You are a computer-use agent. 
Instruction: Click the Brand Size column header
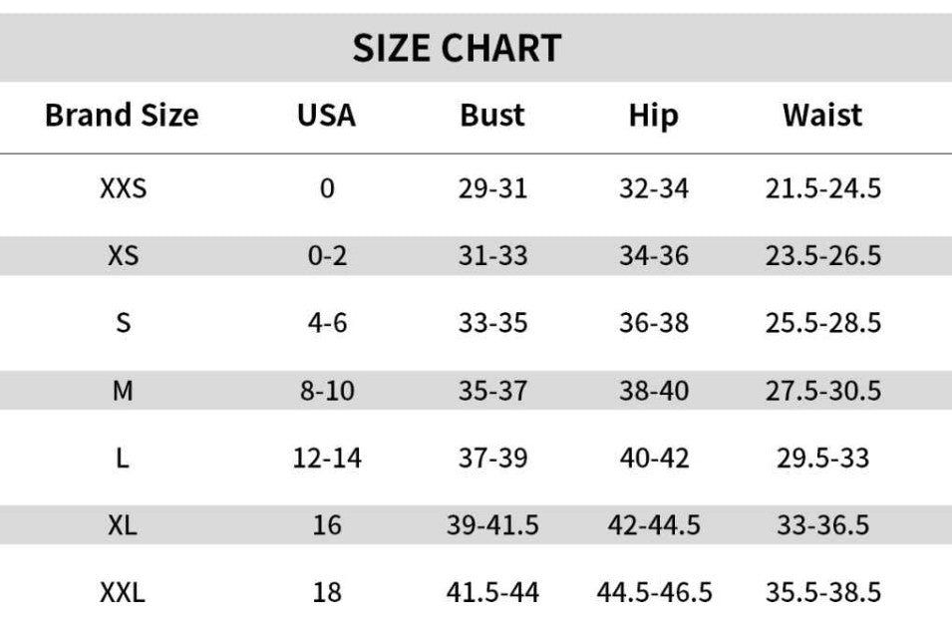pyautogui.click(x=122, y=116)
